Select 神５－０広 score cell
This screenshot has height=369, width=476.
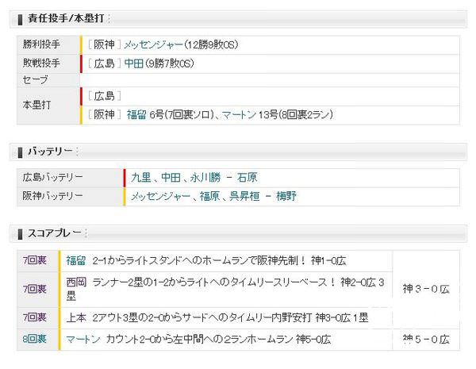(426, 339)
